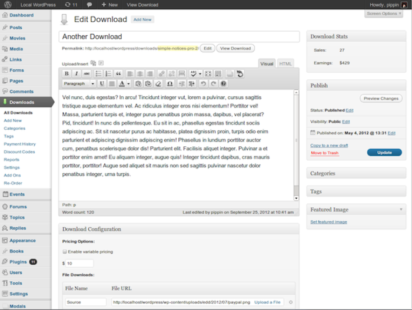Viewport: 412px width, 310px height.
Task: Switch to the HTML editor tab
Action: point(285,63)
